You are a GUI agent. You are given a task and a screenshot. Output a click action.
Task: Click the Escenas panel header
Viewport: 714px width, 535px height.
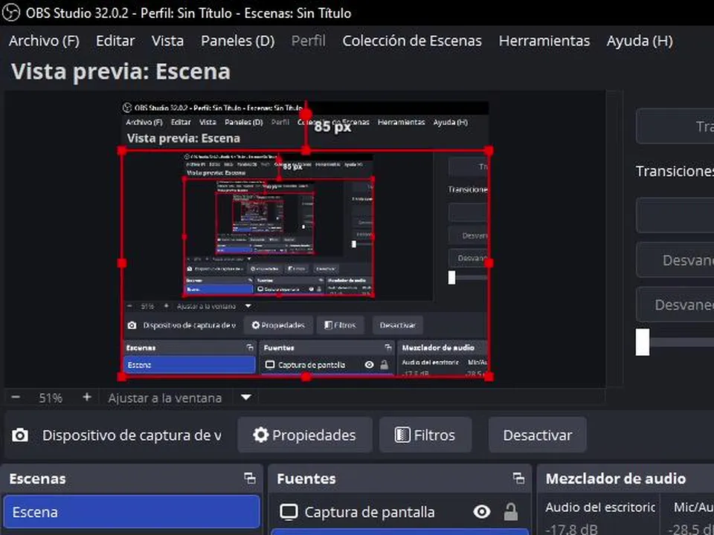click(37, 479)
